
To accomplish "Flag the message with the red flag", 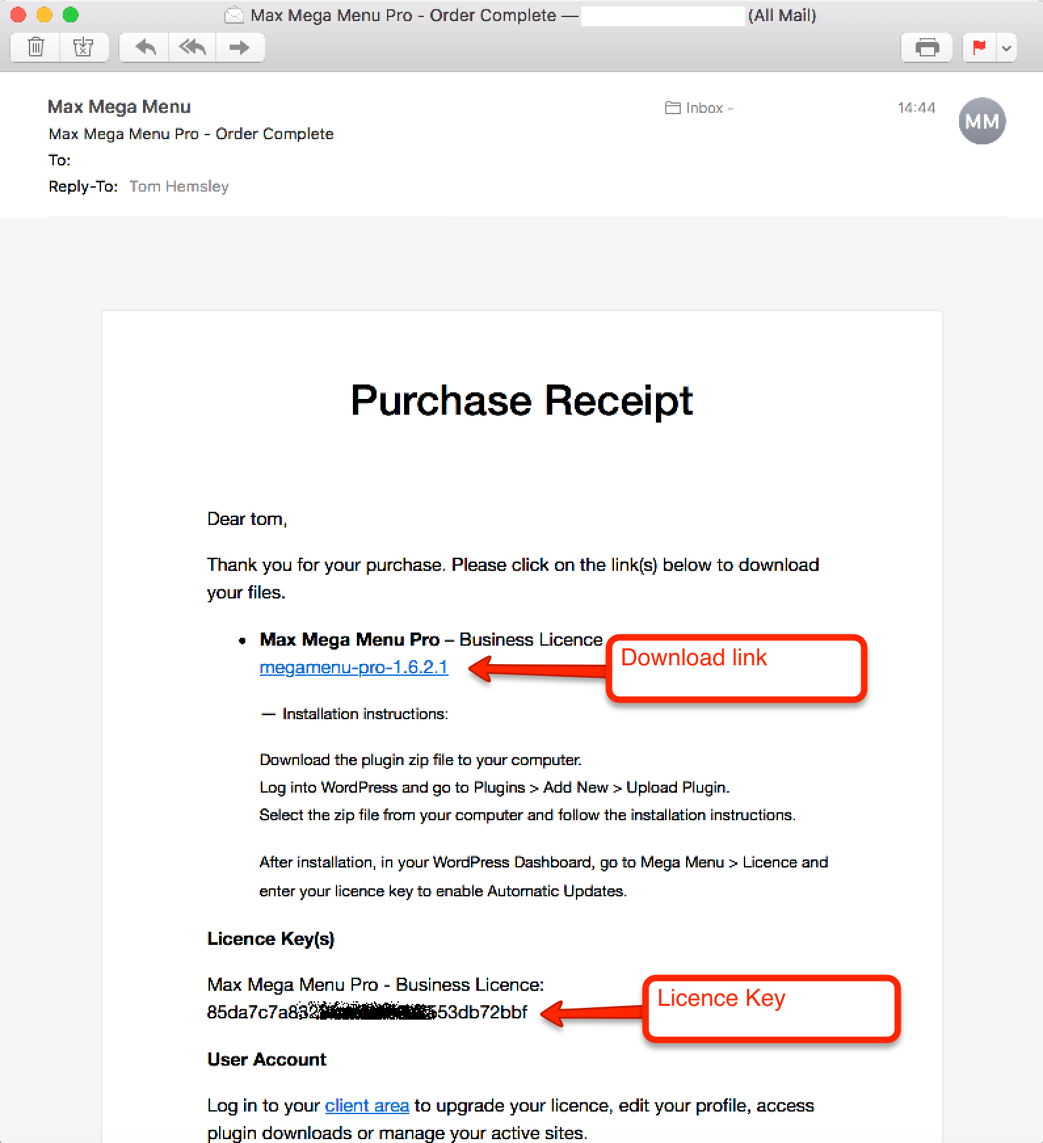I will point(979,47).
